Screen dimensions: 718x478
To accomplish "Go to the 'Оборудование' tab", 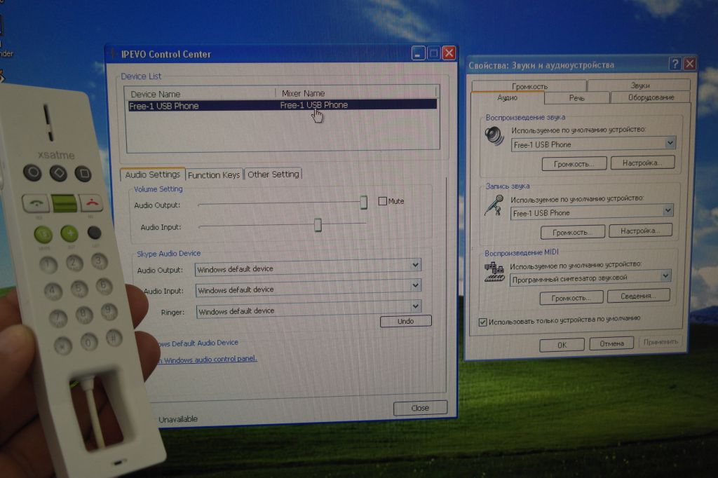I will click(651, 97).
